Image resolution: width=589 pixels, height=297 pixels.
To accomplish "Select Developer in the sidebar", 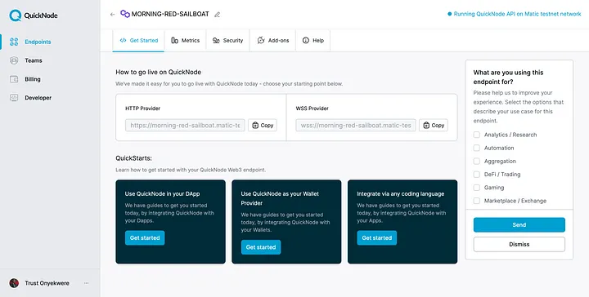I will (38, 98).
